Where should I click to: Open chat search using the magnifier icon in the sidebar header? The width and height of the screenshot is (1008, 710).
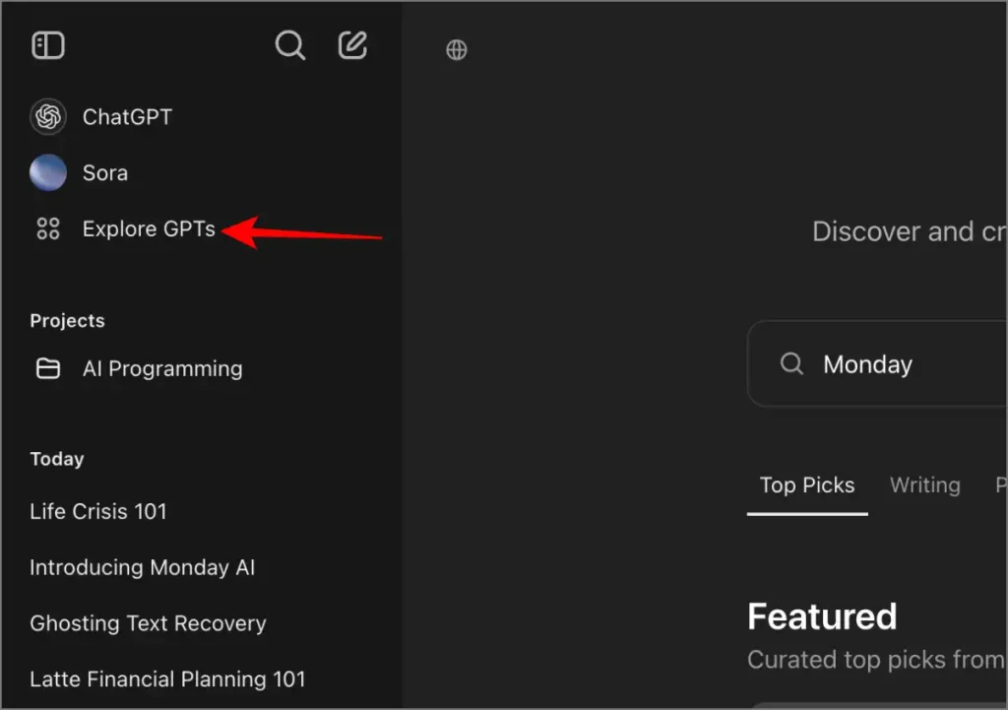point(289,45)
